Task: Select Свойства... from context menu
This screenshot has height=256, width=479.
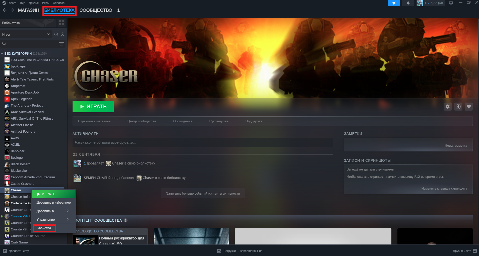Action: (45, 228)
